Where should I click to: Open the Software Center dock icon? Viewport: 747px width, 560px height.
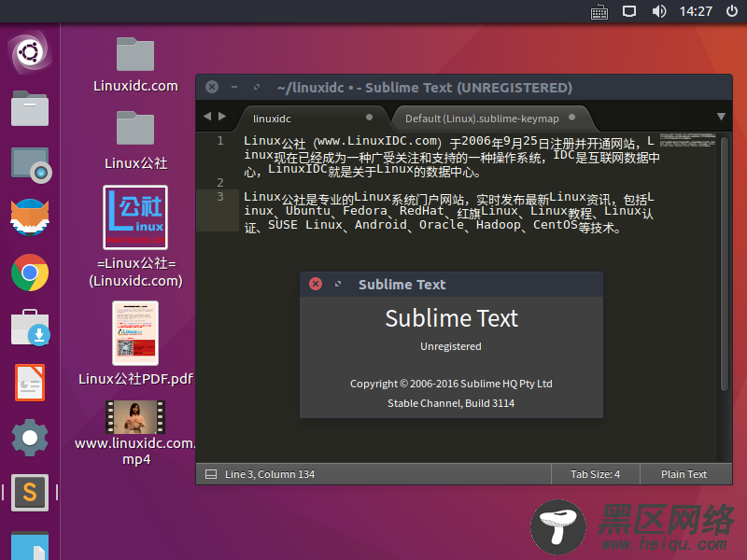[x=31, y=329]
